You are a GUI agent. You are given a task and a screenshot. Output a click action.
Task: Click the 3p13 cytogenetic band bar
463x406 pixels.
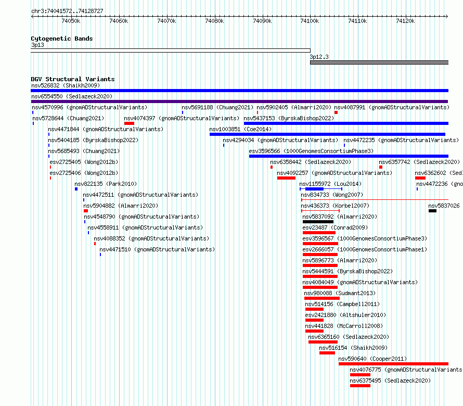[171, 50]
